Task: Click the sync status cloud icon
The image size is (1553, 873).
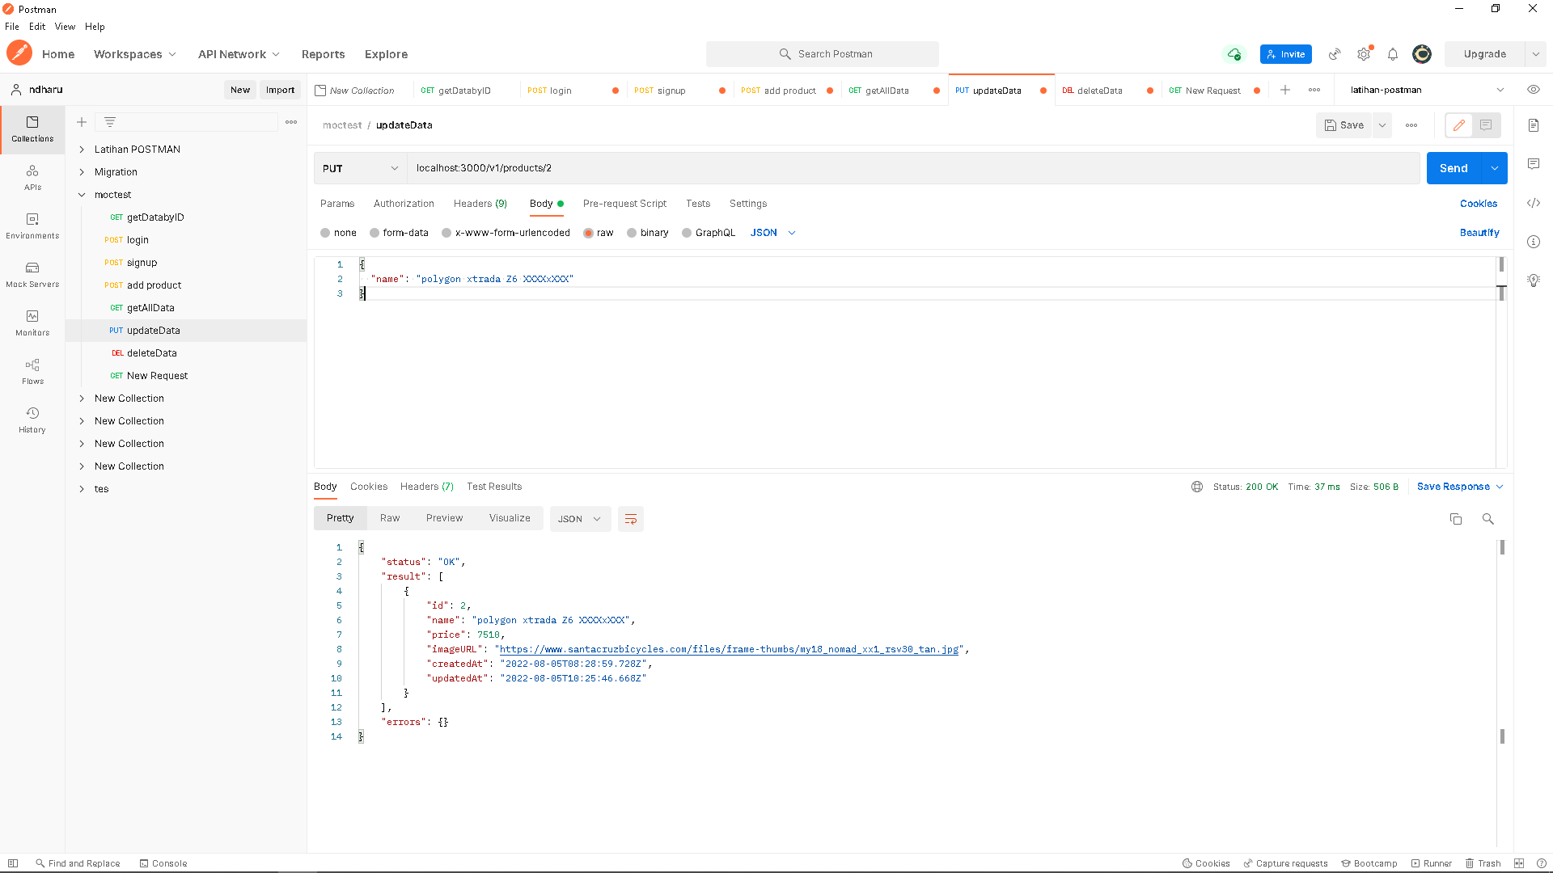Action: [1234, 54]
